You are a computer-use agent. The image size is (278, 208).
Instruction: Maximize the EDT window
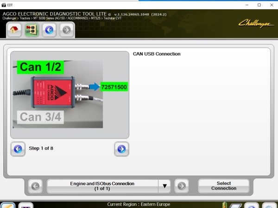click(x=259, y=5)
